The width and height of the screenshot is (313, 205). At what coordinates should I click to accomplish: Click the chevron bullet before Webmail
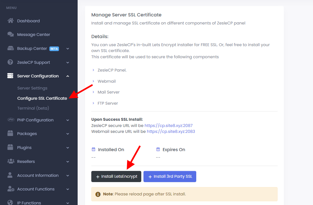[93, 81]
